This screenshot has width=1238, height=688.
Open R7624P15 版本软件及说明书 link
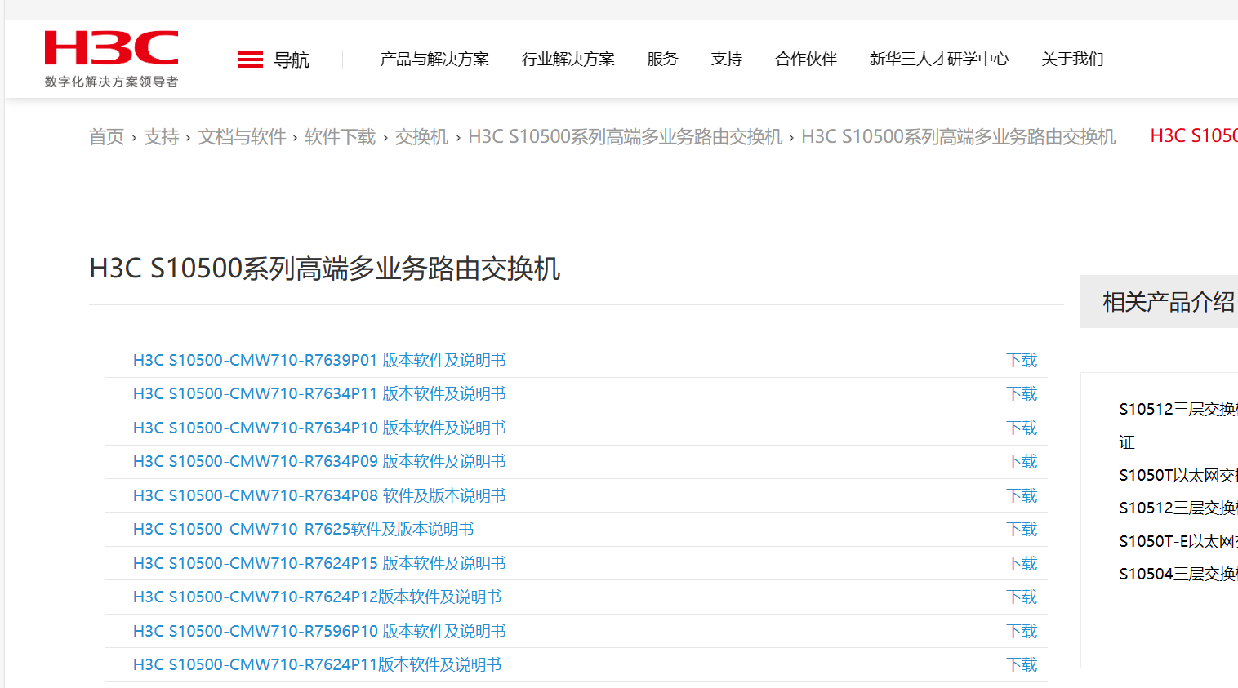point(319,564)
